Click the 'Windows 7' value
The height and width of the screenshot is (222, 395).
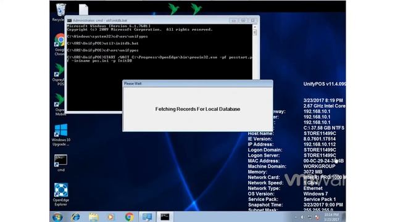point(315,194)
